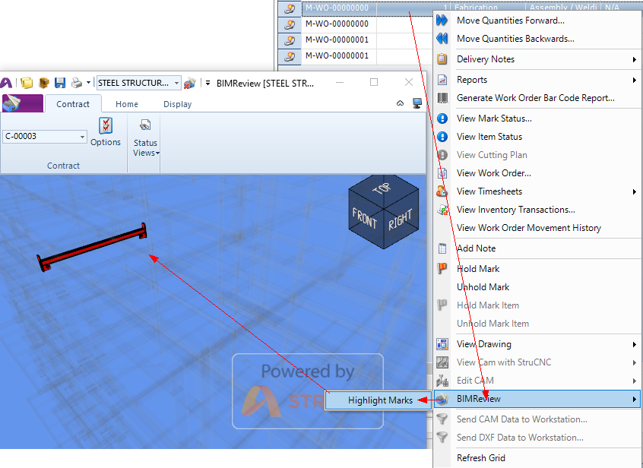643x468 pixels.
Task: Click the icon right of the STEEL STRUCTUR model box
Action: 190,83
